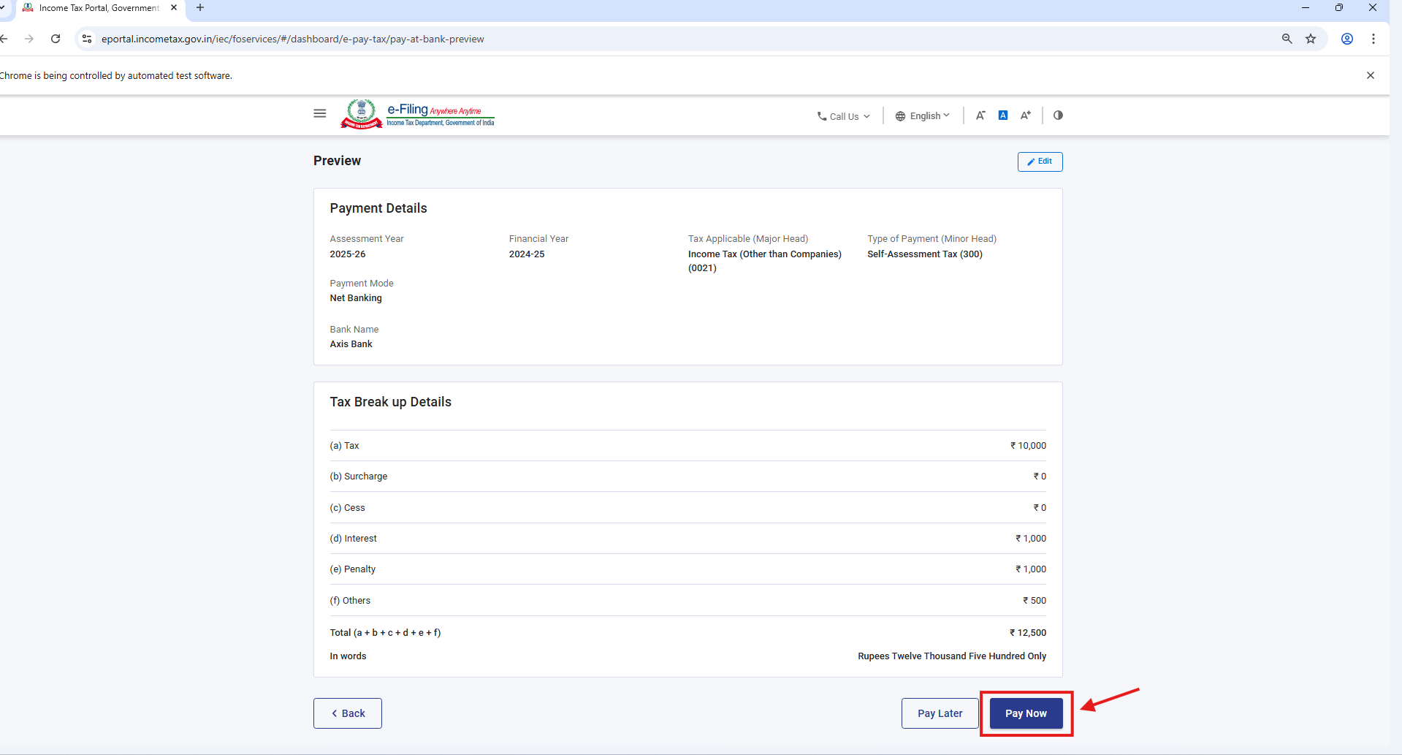Click the e-Filing portal logo

tap(417, 114)
